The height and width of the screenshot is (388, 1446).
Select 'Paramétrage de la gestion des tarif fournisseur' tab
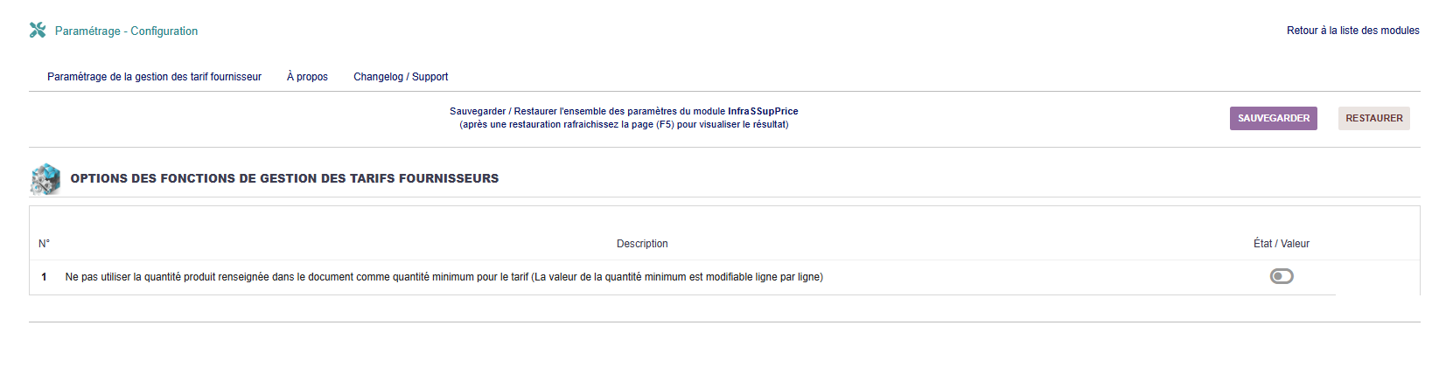(154, 77)
